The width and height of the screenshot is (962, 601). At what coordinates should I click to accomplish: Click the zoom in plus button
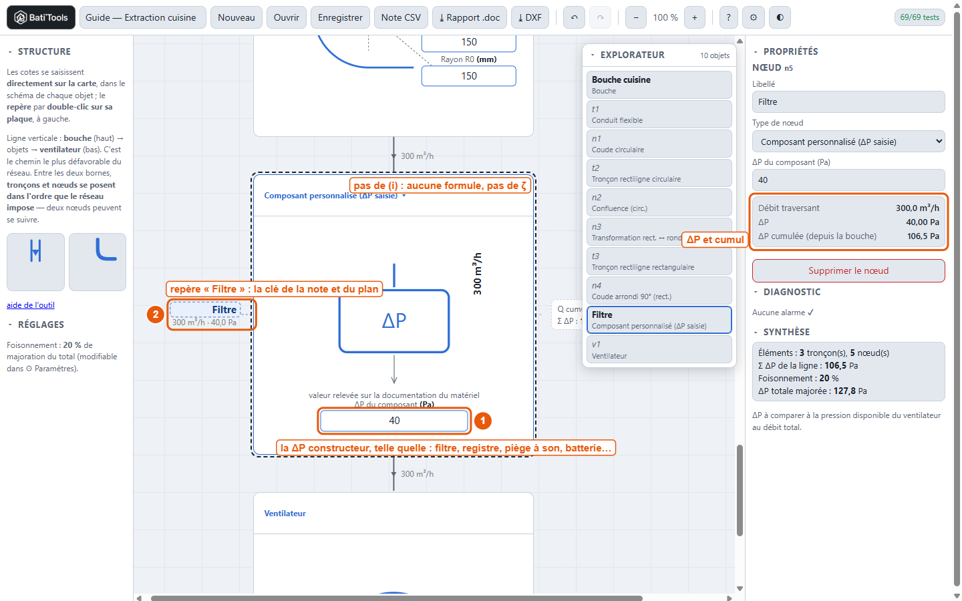695,17
